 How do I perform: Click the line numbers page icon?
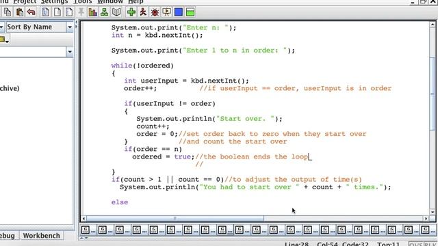(x=69, y=12)
